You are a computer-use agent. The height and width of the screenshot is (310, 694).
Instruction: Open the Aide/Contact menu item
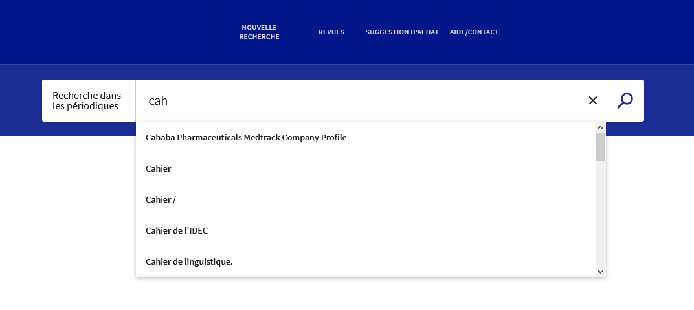(x=474, y=32)
